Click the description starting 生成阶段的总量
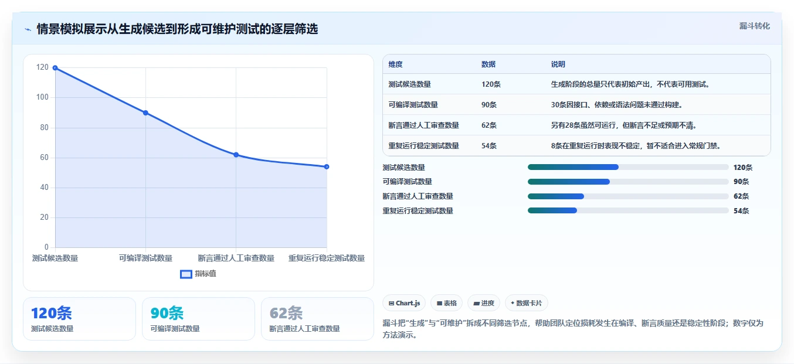Image resolution: width=794 pixels, height=364 pixels. (x=630, y=84)
